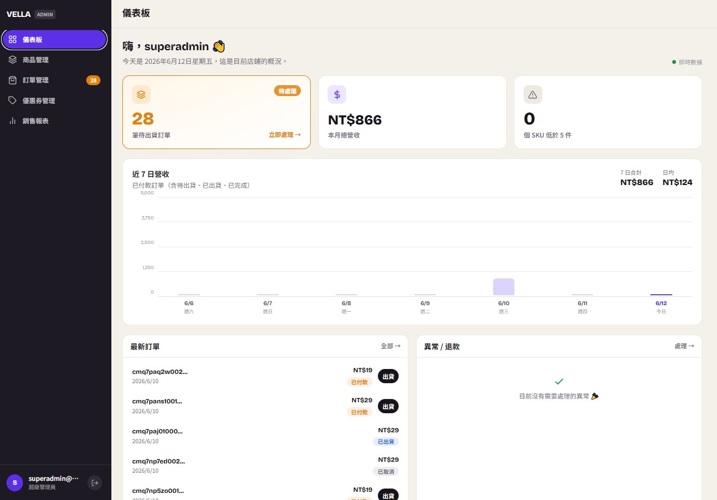Open 處理 link in 異常 / 退款

(684, 346)
